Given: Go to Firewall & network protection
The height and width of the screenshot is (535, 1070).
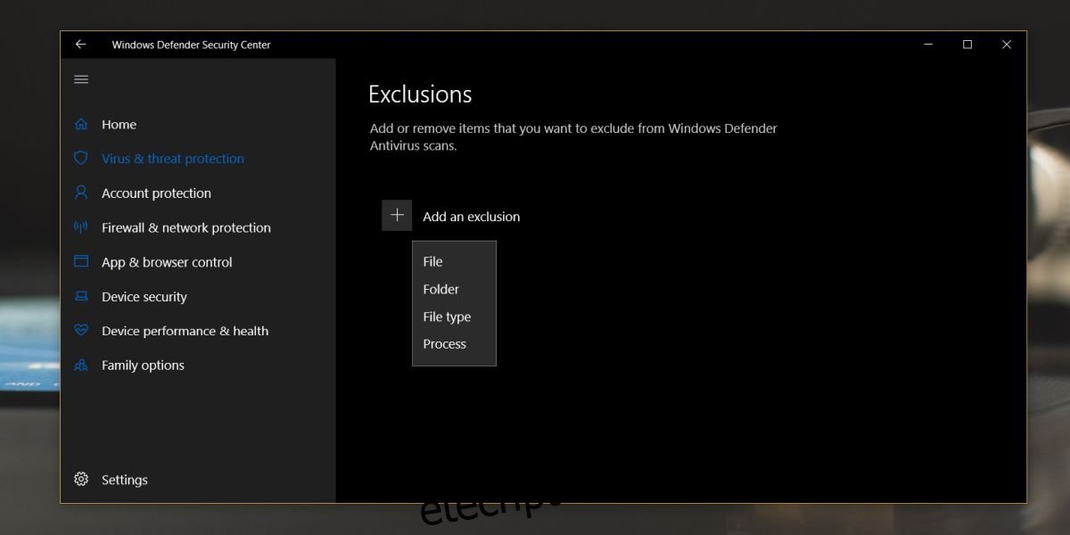Looking at the screenshot, I should [186, 228].
